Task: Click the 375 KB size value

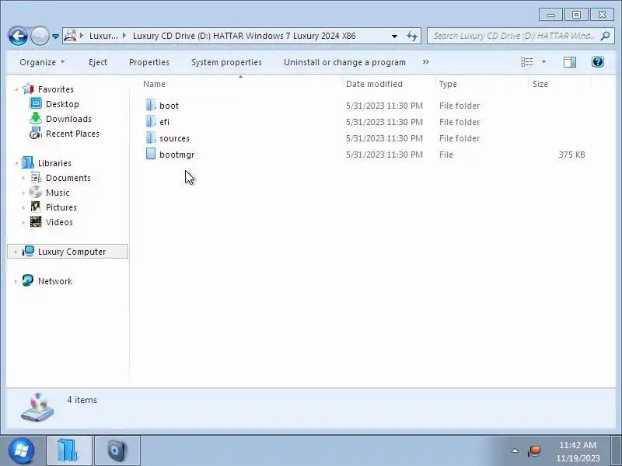Action: tap(571, 155)
